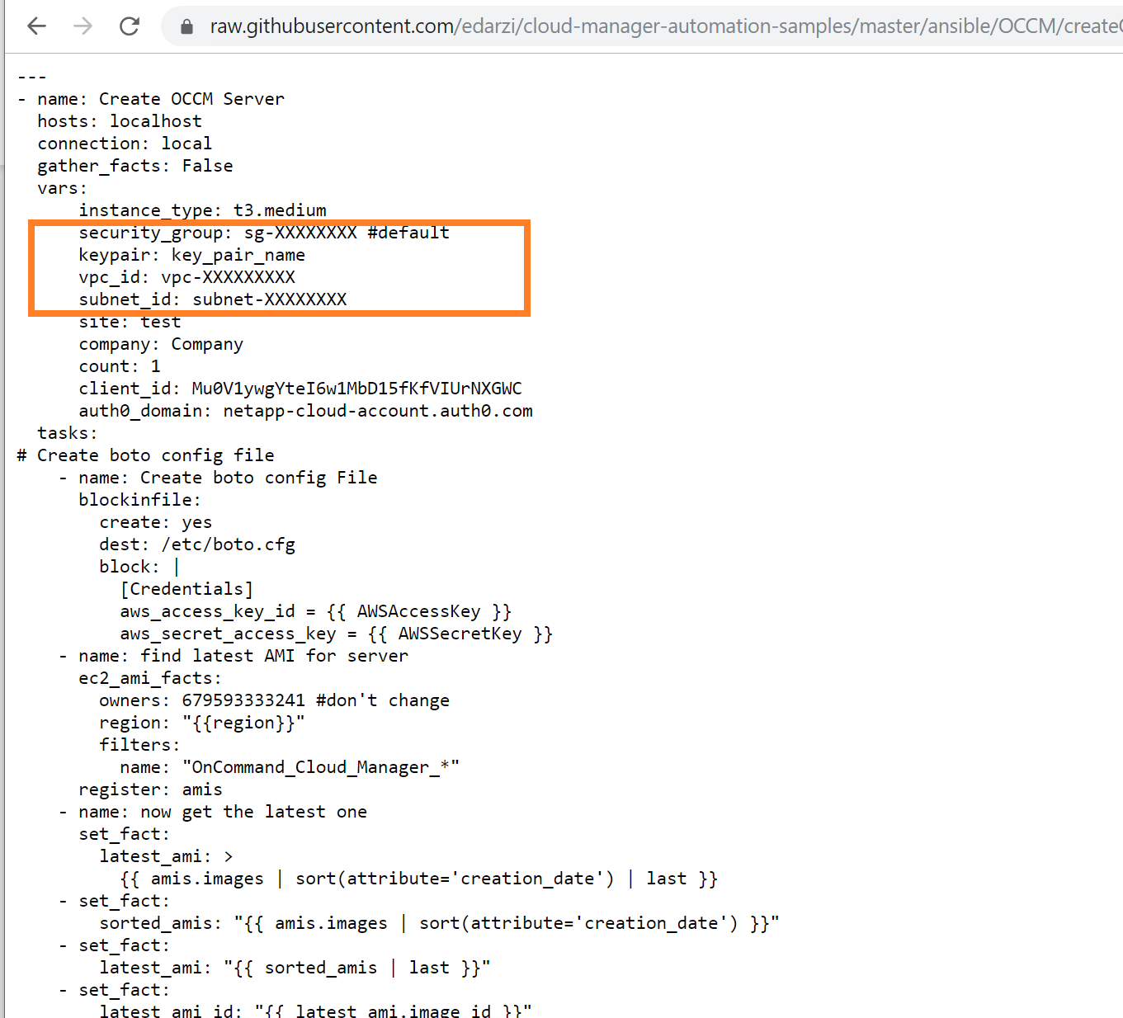Viewport: 1123px width, 1018px height.
Task: Click the gather_facts False value
Action: click(x=207, y=165)
